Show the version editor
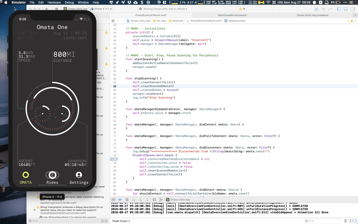Image resolution: width=358 pixels, height=224 pixels. 330,9
